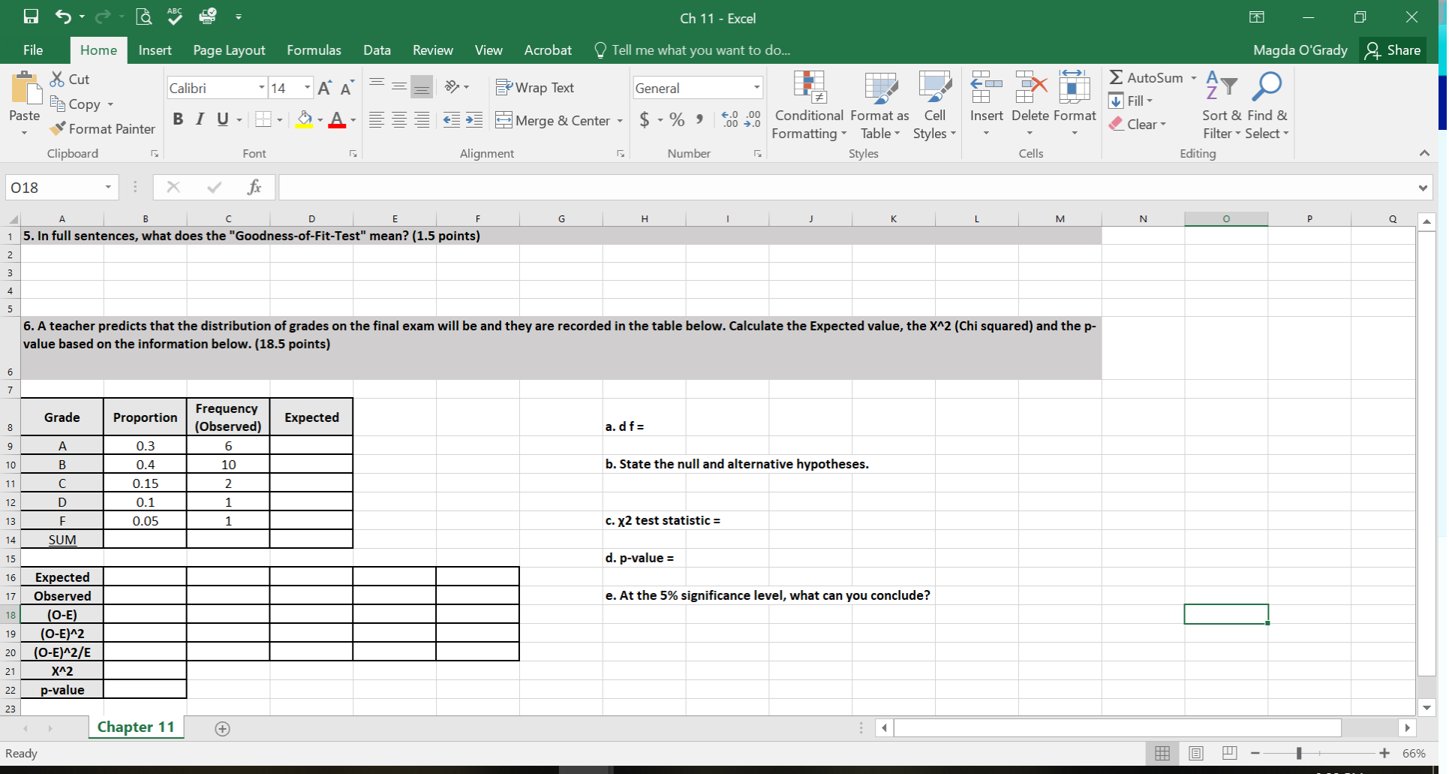The height and width of the screenshot is (774, 1449).
Task: Open Print Preview from quick access toolbar
Action: [143, 17]
